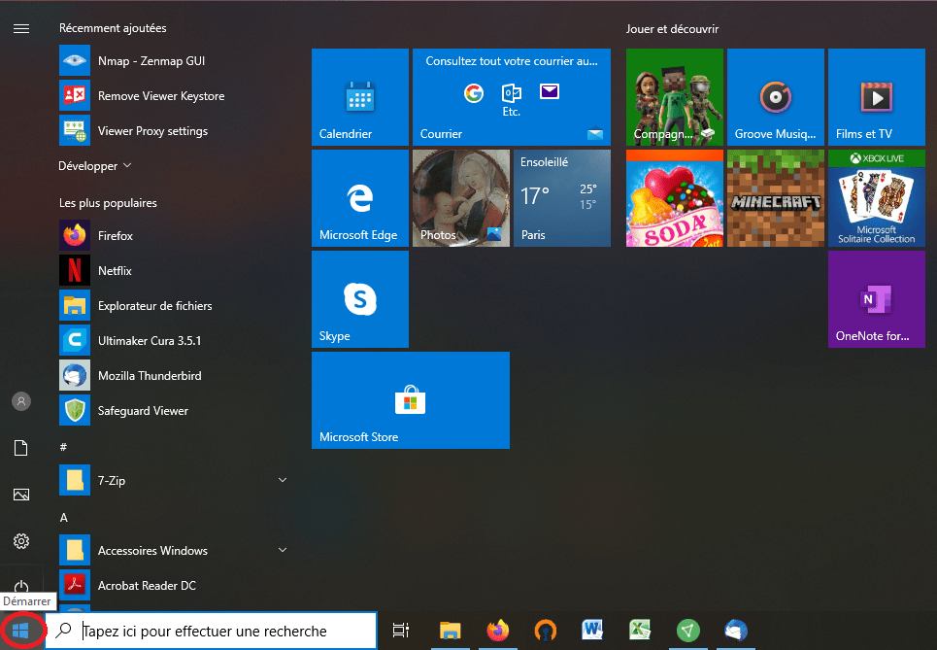This screenshot has width=937, height=650.
Task: Open the 7-Zip folder entry
Action: coord(173,481)
